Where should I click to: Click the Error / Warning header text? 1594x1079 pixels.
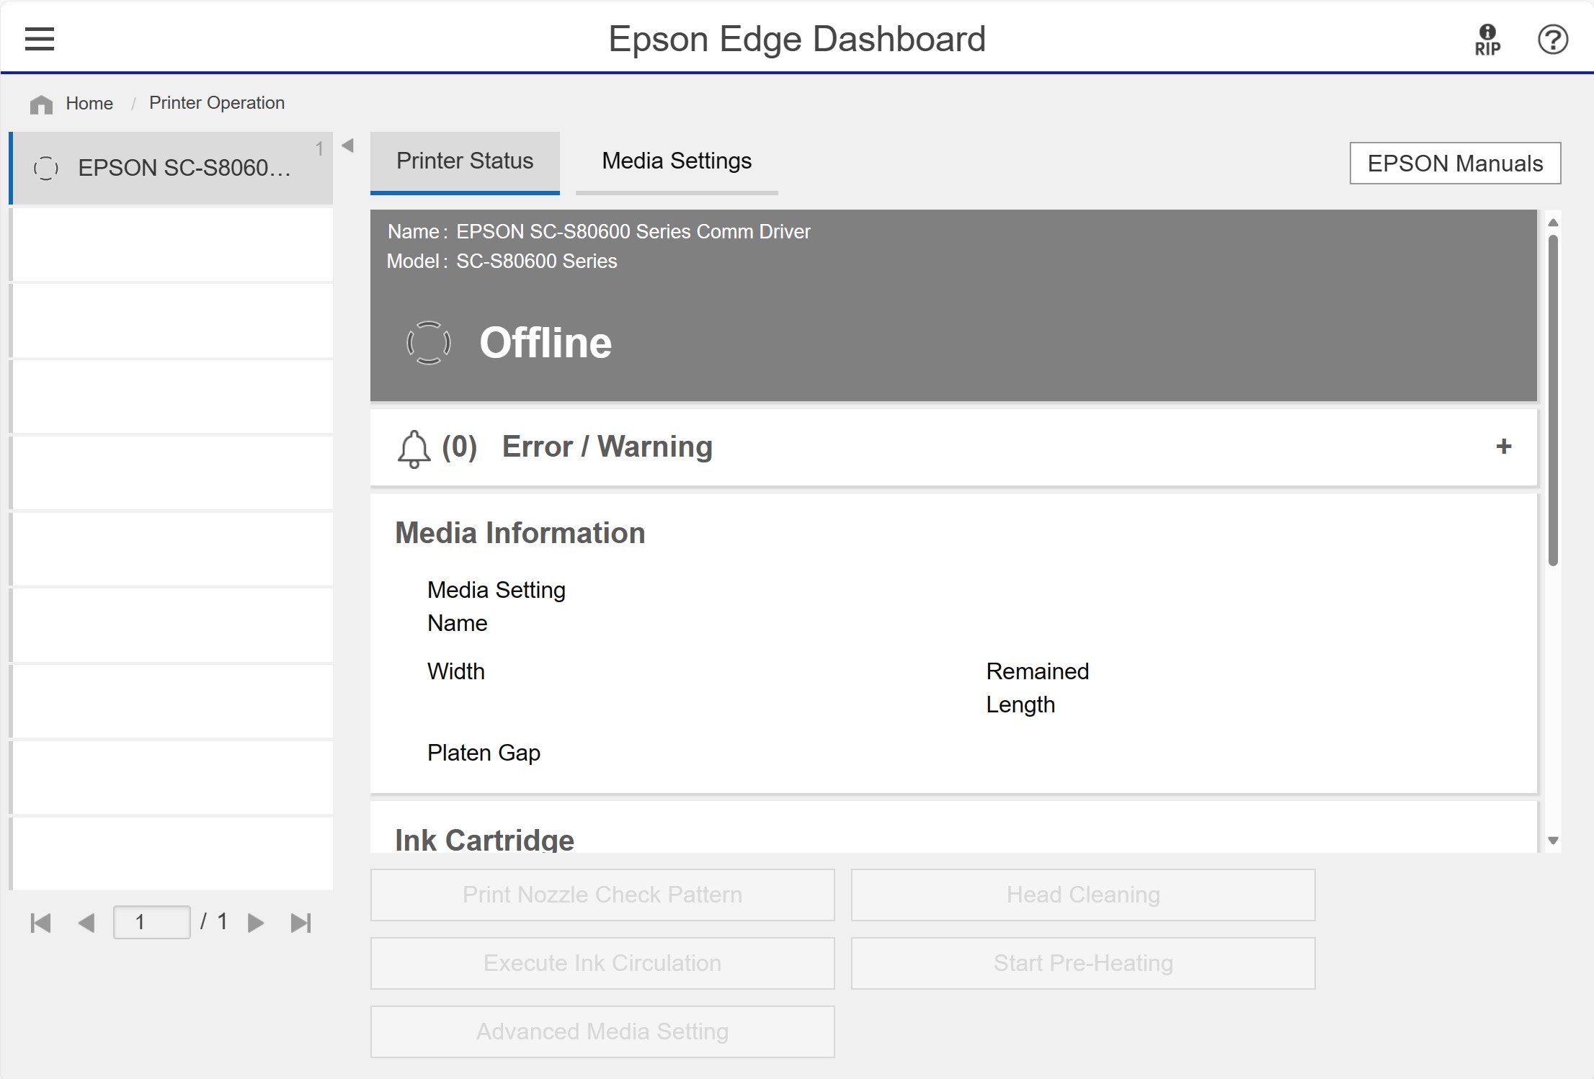pos(607,447)
